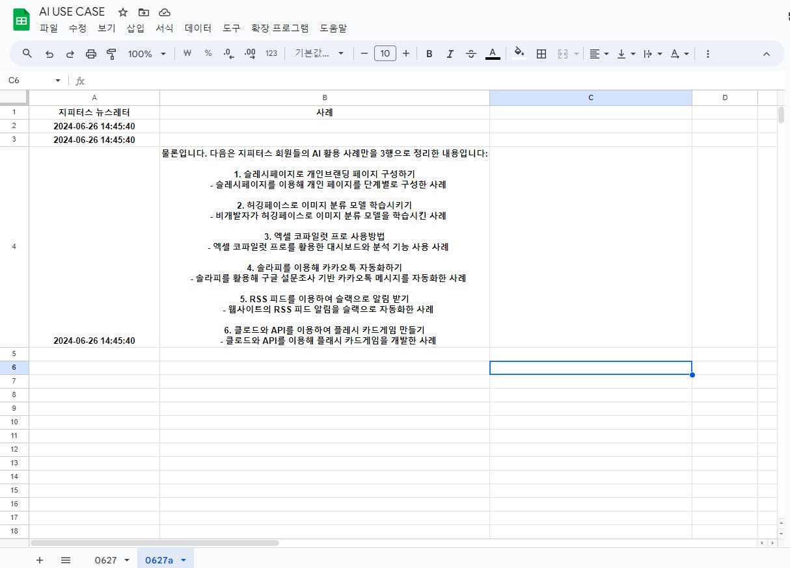790x568 pixels.
Task: Open the more toolbar options menu
Action: tap(708, 53)
